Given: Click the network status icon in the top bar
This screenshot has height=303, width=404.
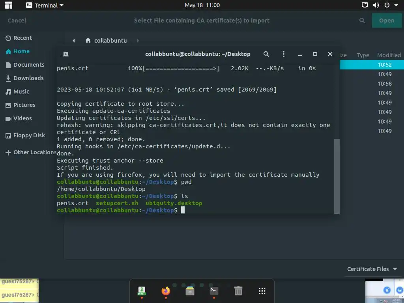Looking at the screenshot, I should pos(365,5).
